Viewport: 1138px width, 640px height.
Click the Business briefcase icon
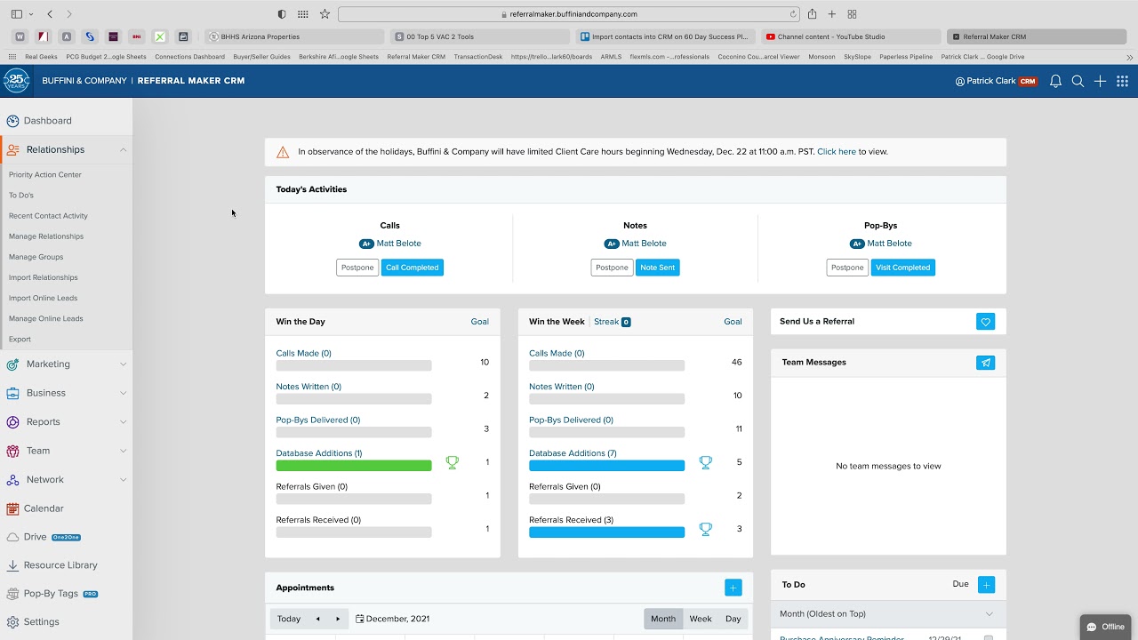pos(12,393)
